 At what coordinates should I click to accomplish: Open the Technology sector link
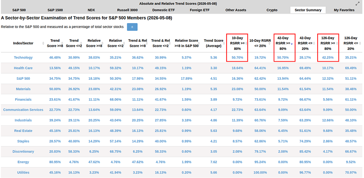tap(23, 58)
